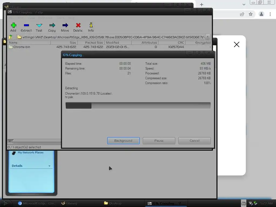Go up one folder level icon
This screenshot has width=276, height=207.
point(11,37)
